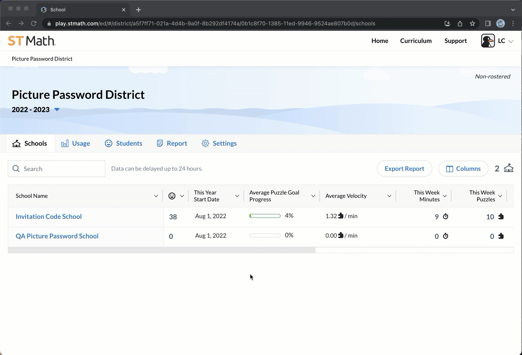
Task: Open Support in top navigation
Action: [456, 41]
